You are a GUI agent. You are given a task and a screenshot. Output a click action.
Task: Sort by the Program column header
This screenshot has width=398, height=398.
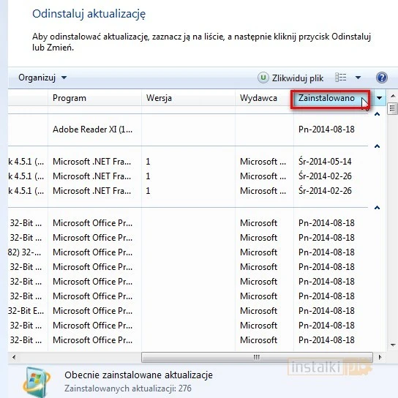point(94,98)
